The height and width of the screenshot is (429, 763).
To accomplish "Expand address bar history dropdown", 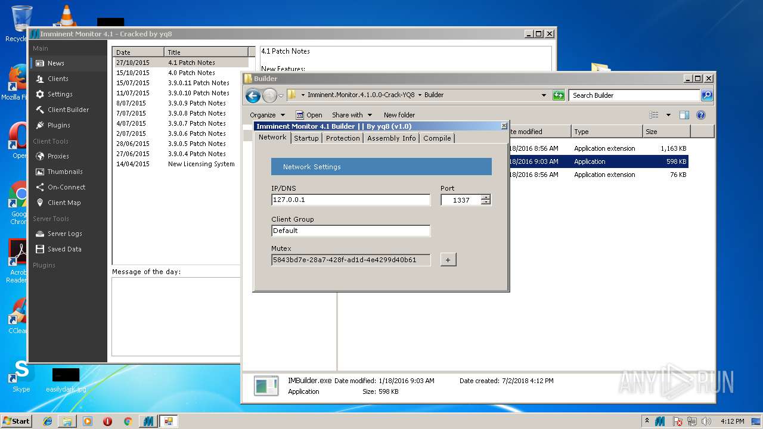I will point(544,95).
